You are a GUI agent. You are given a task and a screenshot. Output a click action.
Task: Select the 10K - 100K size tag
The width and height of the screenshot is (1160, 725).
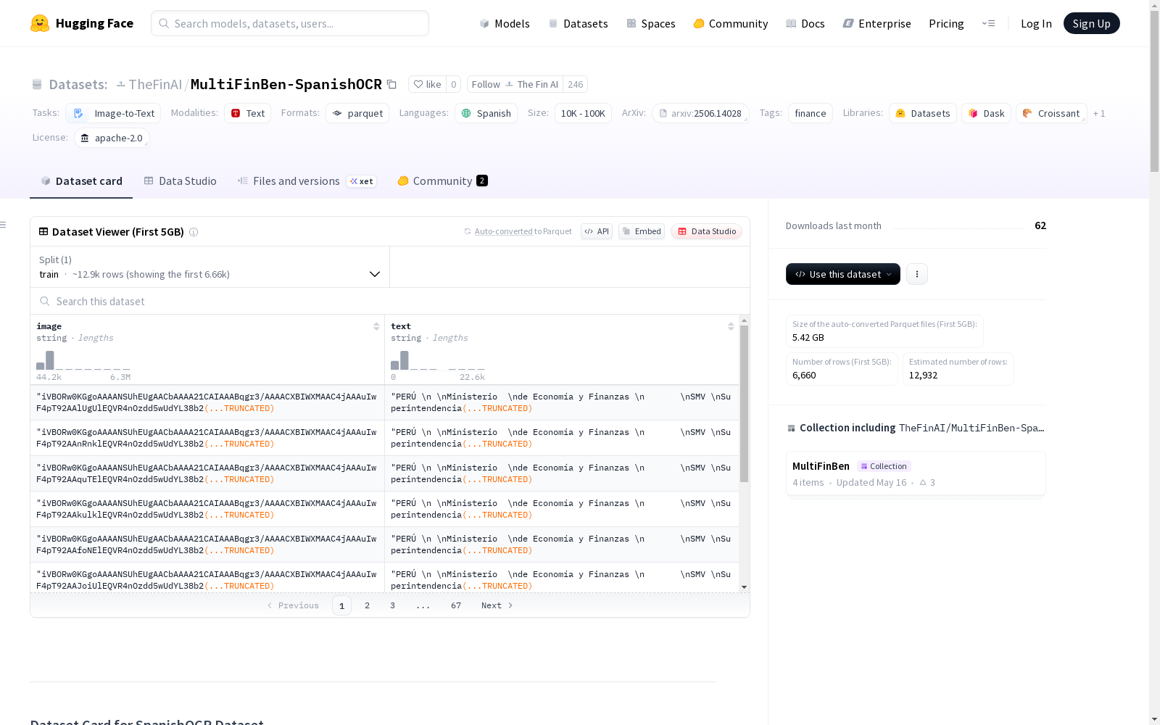(583, 113)
